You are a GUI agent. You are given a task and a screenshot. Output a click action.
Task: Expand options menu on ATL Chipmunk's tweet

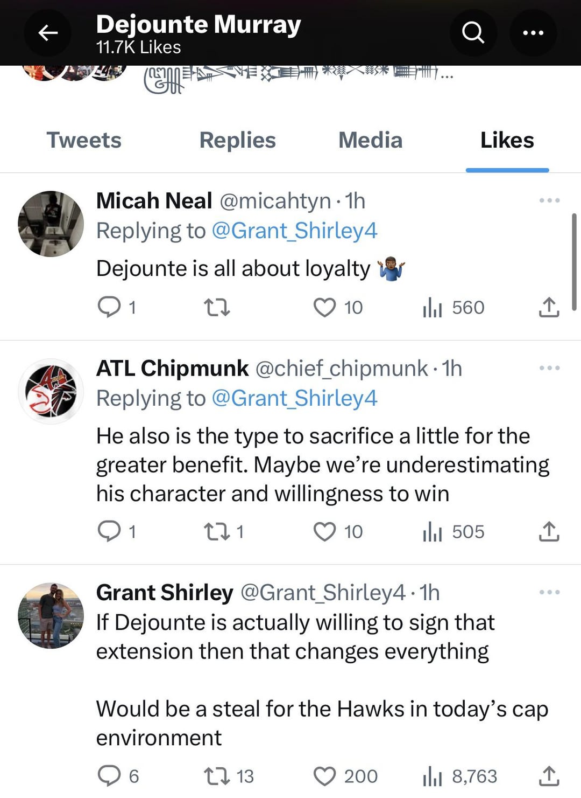(549, 368)
